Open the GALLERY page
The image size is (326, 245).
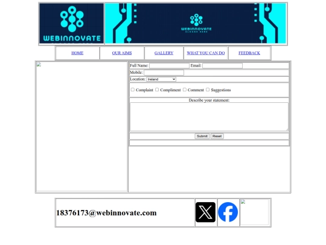click(x=164, y=53)
